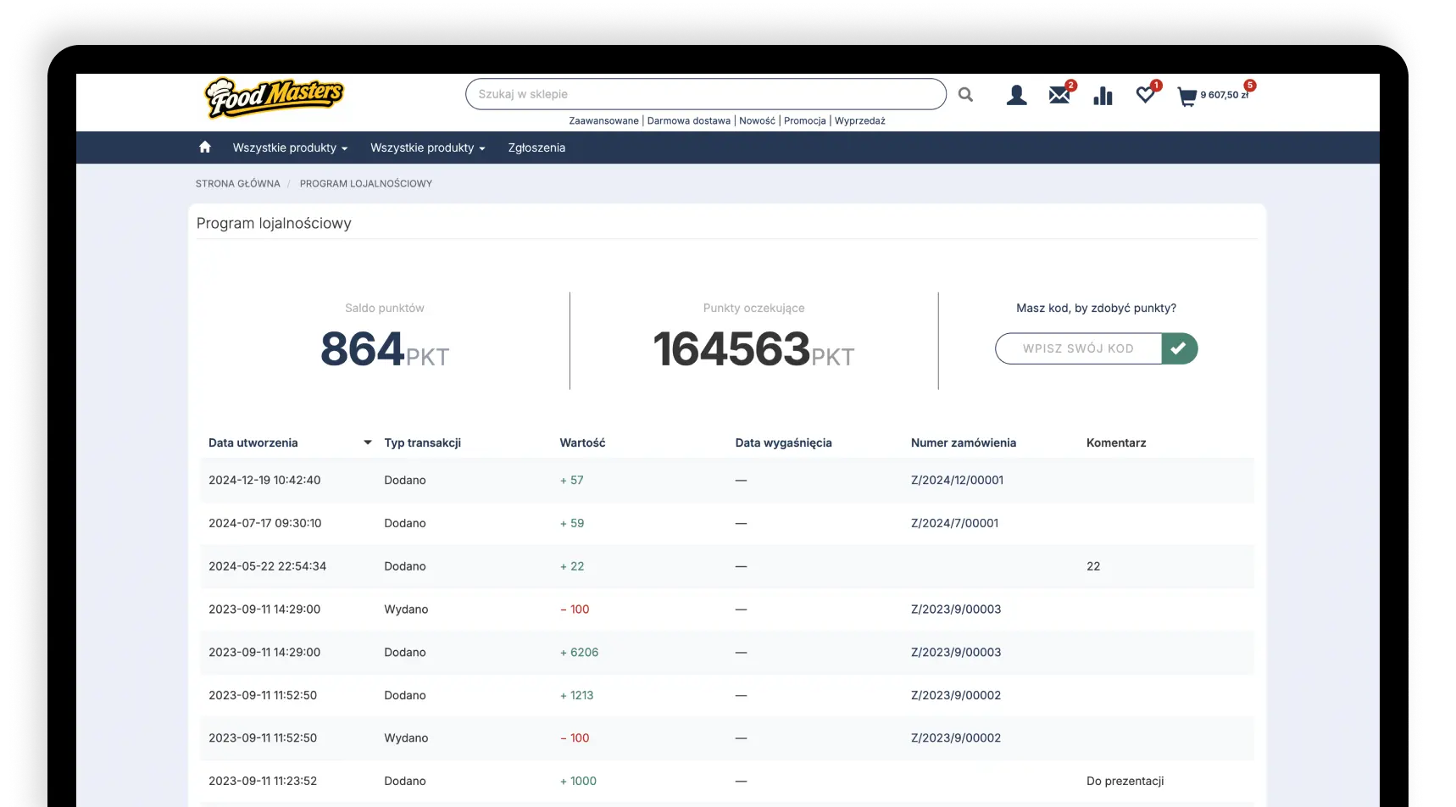Click the Wpisz swój kod input field
The image size is (1456, 807).
coord(1077,348)
